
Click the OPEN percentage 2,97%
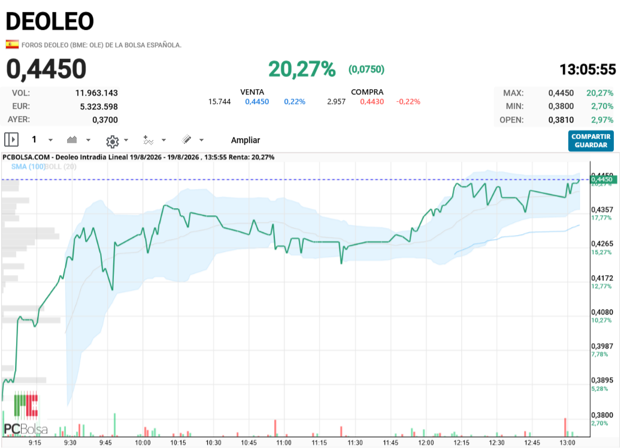point(602,120)
